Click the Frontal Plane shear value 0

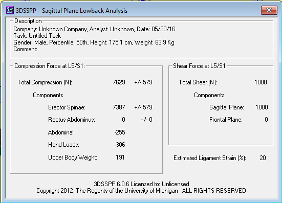click(266, 120)
